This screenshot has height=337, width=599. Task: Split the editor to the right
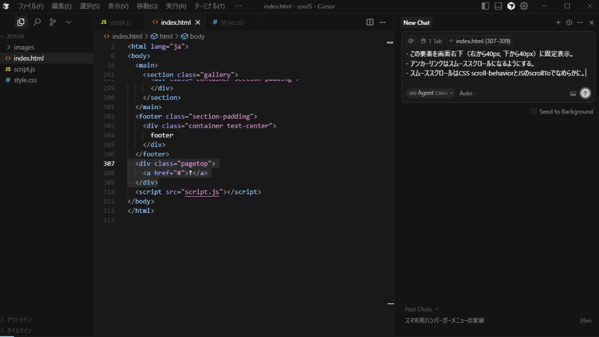[x=370, y=22]
